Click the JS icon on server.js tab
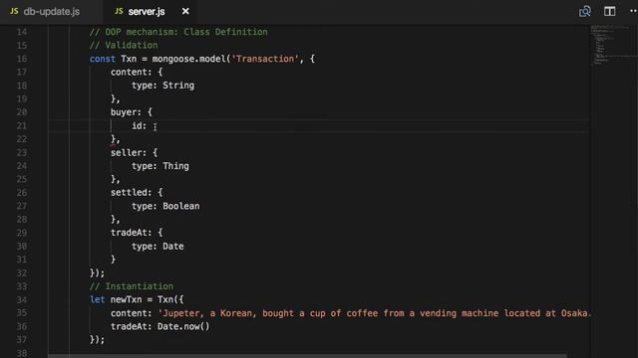 (x=119, y=11)
